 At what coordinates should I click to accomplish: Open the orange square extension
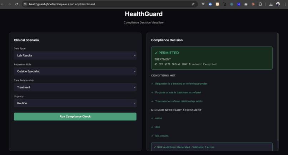217,4
